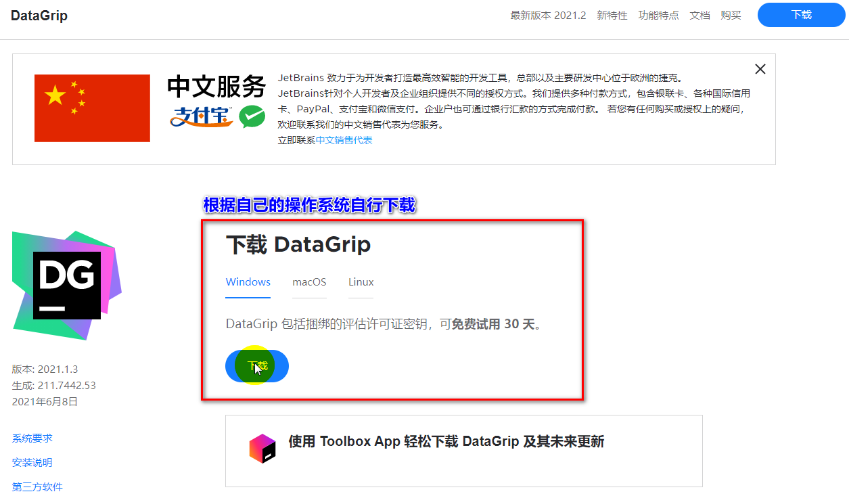Image resolution: width=849 pixels, height=496 pixels.
Task: Click the 中文服务 banner heading
Action: point(216,87)
